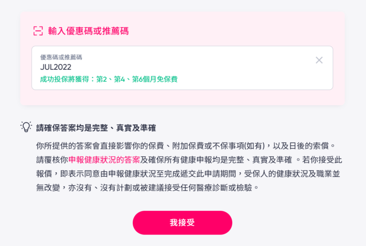The image size is (366, 246).
Task: Clear the JUL2022 promo code with X
Action: (x=319, y=60)
